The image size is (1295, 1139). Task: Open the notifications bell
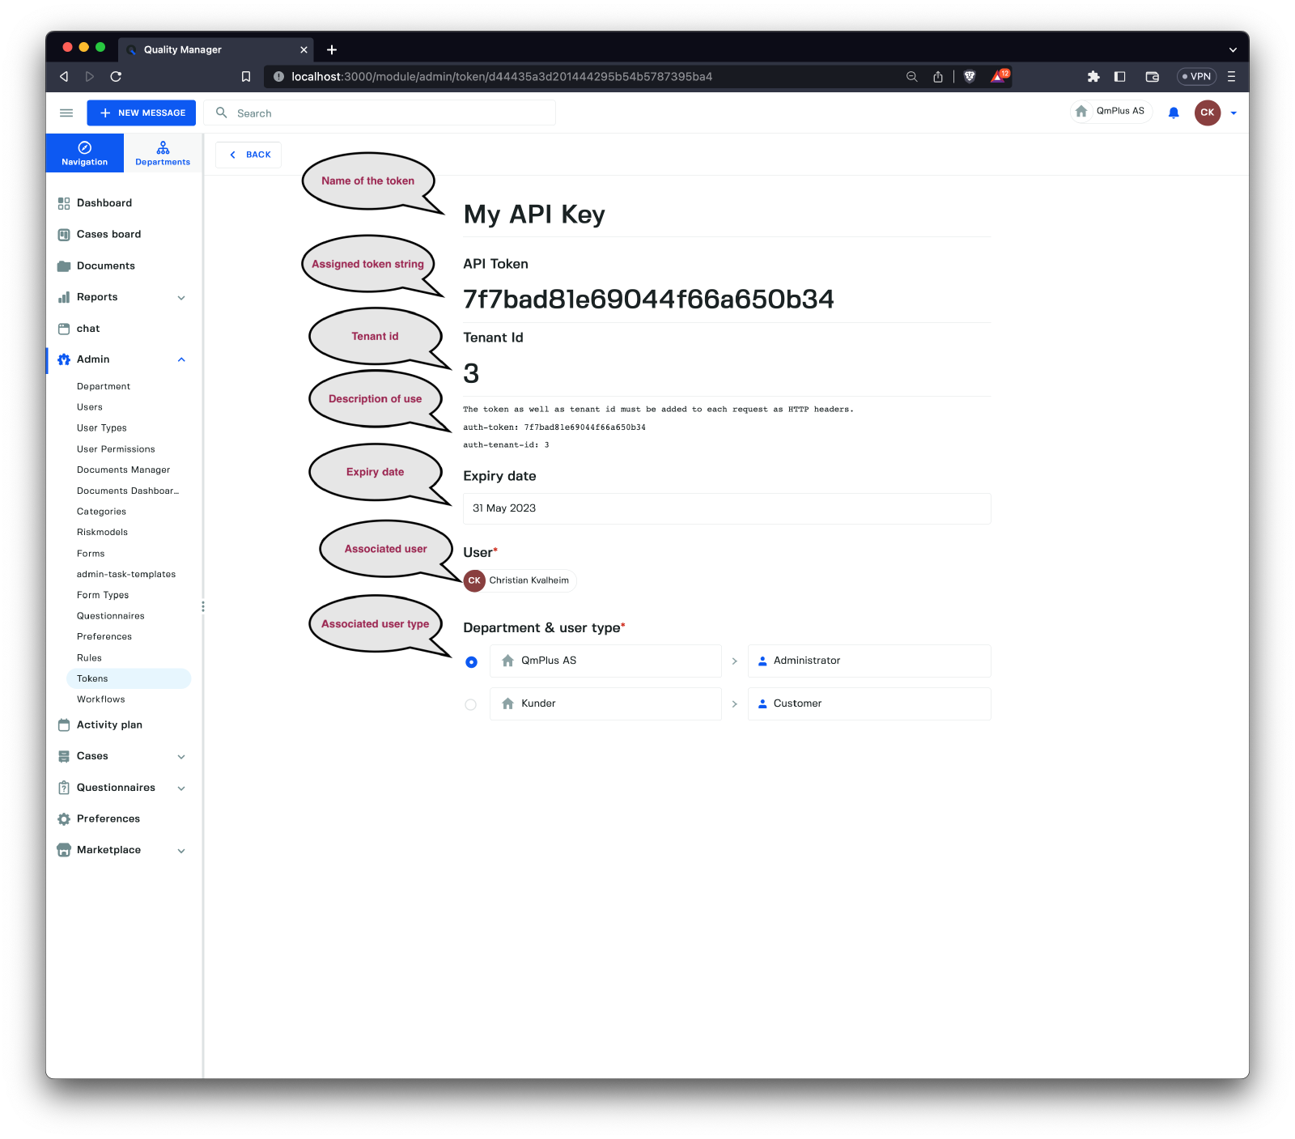[x=1174, y=113]
